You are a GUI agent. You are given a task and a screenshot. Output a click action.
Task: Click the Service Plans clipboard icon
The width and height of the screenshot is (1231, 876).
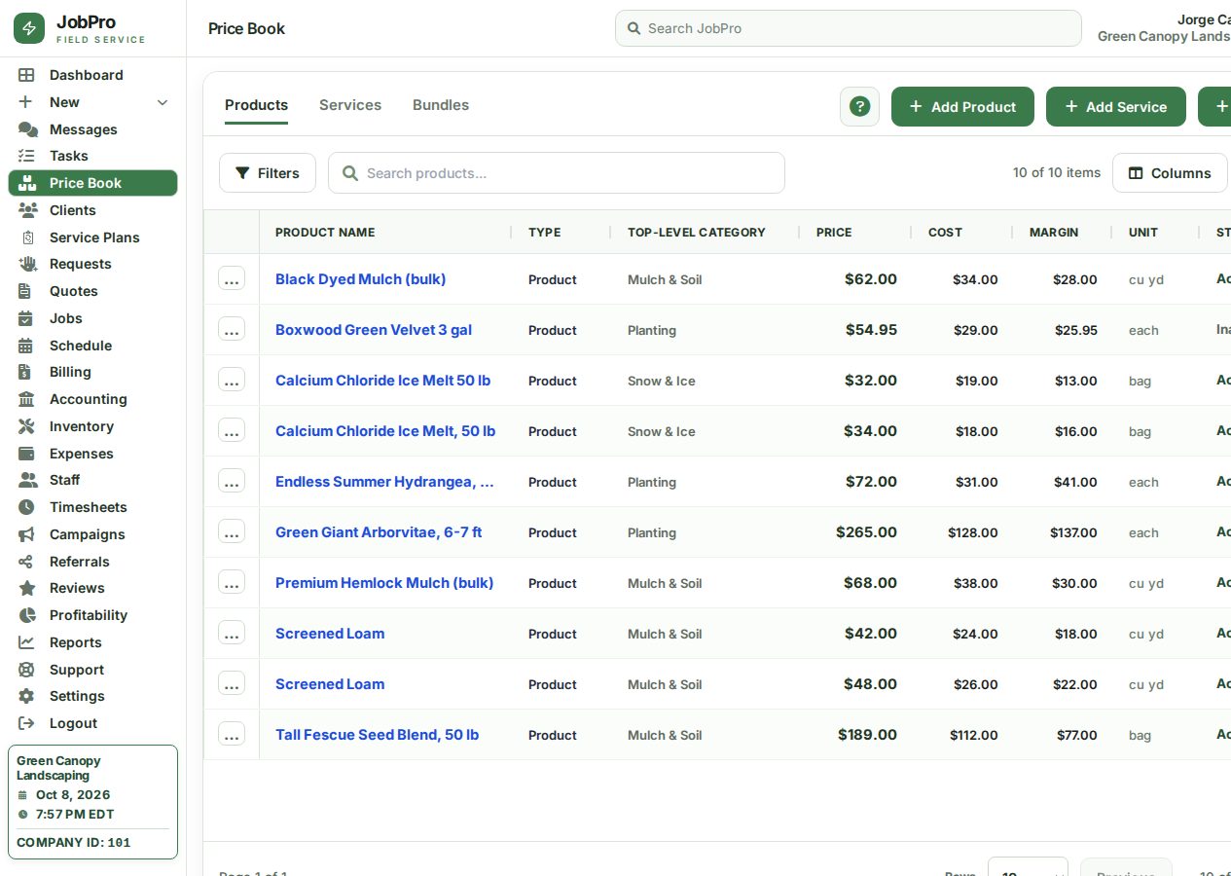28,237
